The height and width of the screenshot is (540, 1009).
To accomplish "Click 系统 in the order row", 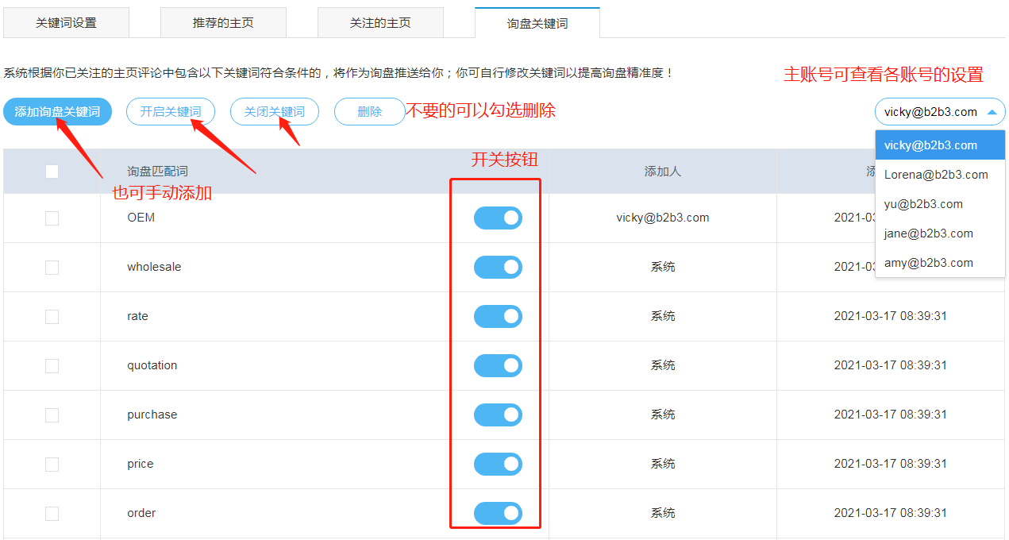I will (x=663, y=513).
